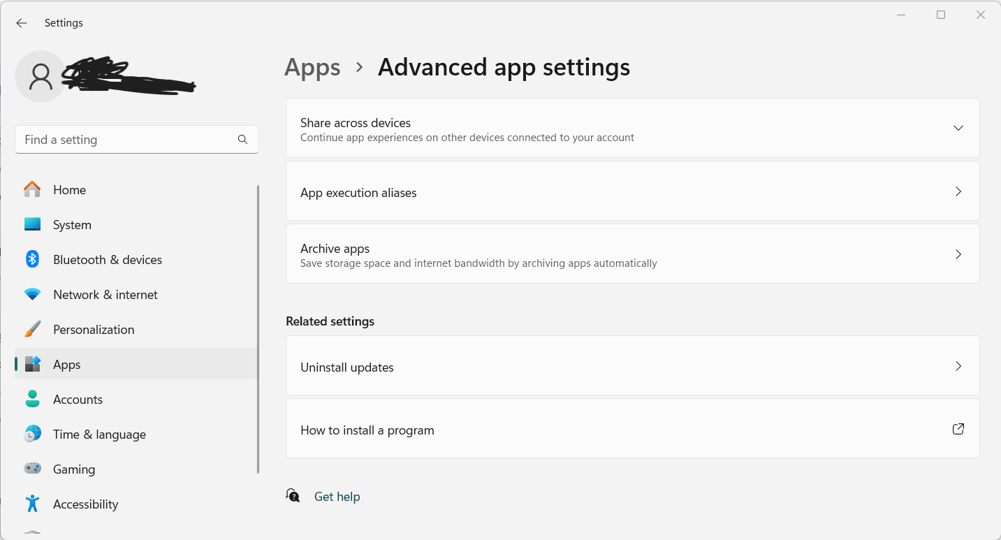The width and height of the screenshot is (1001, 540).
Task: Open the How to install a program row
Action: click(x=633, y=428)
